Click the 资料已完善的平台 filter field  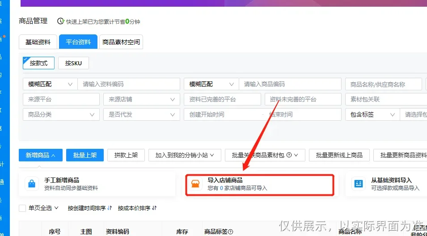tap(222, 99)
